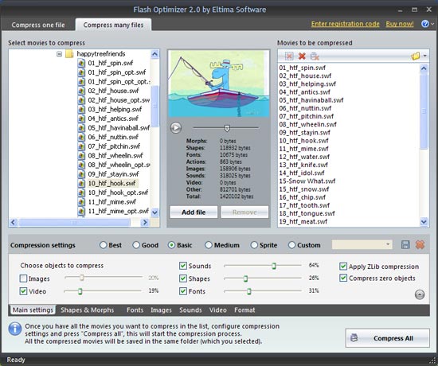
Task: Save compression preset with floppy icon
Action: click(x=405, y=245)
